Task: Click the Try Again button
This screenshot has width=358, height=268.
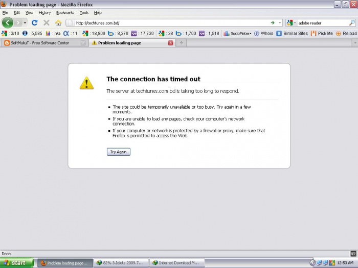Action: [x=119, y=152]
